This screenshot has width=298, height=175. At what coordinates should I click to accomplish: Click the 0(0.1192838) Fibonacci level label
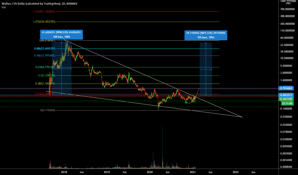click(48, 110)
